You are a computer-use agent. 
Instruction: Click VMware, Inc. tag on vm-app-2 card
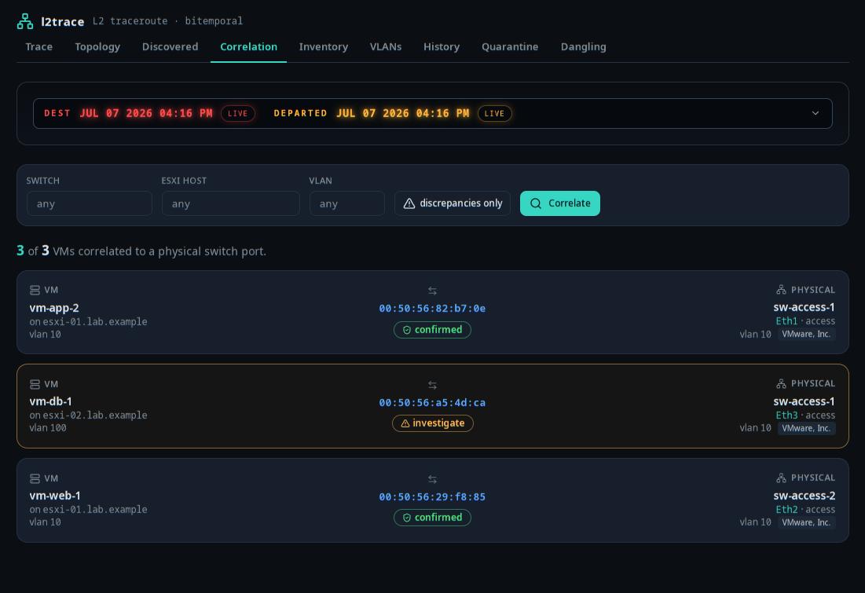807,335
